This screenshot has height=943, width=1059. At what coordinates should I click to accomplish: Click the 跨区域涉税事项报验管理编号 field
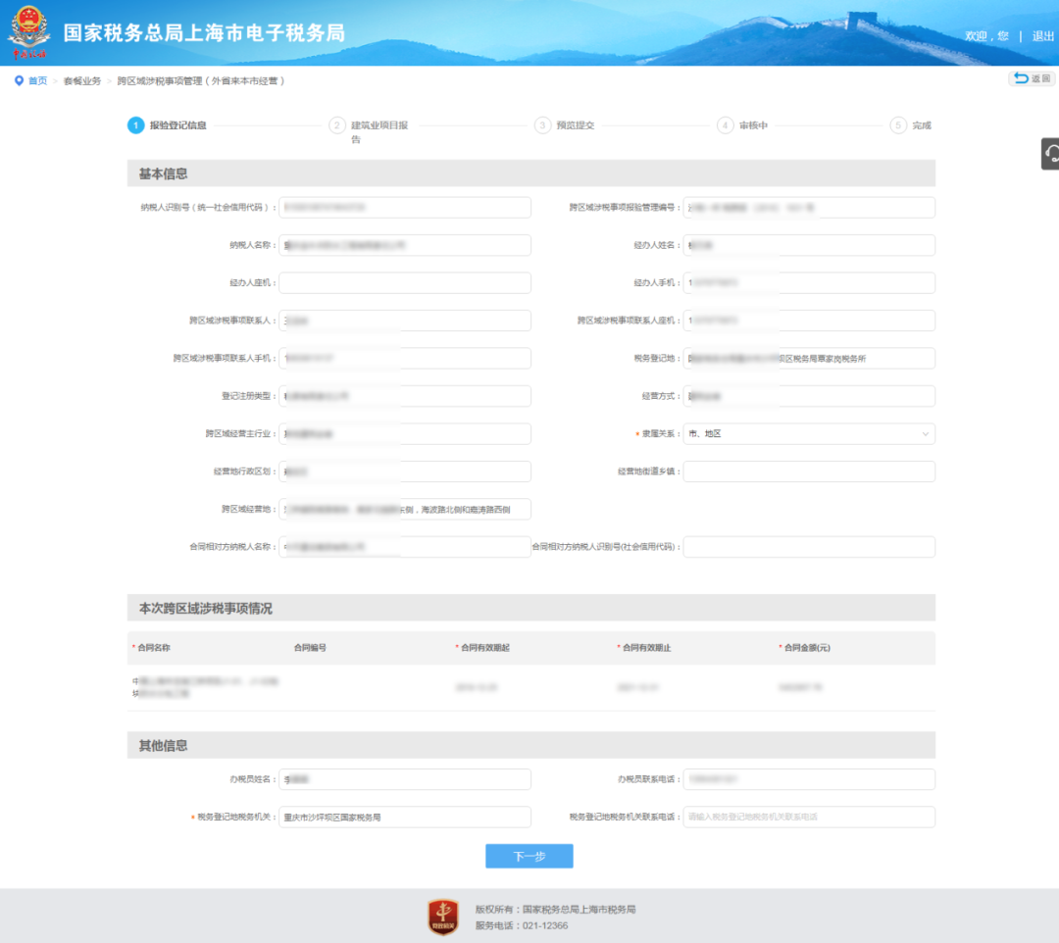pos(809,207)
